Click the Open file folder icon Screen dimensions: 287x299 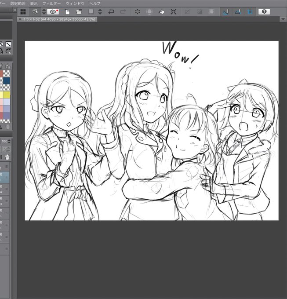(79, 12)
